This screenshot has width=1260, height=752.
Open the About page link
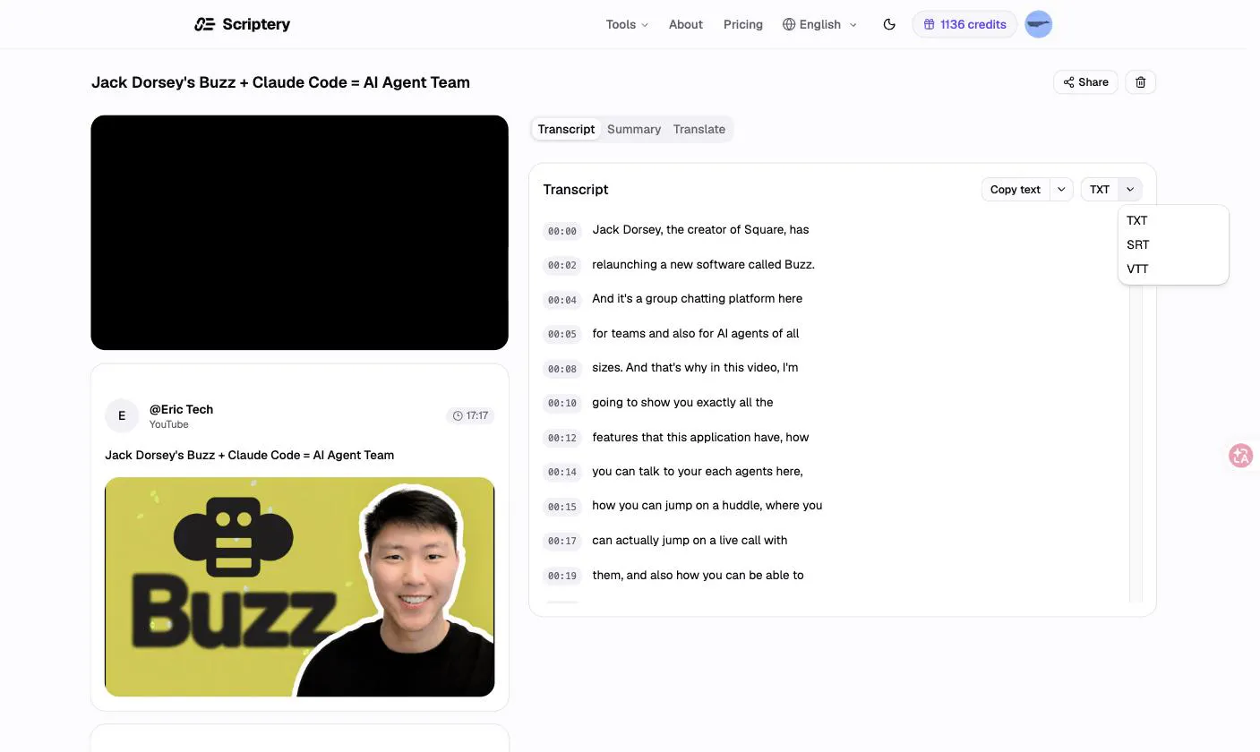(x=686, y=24)
